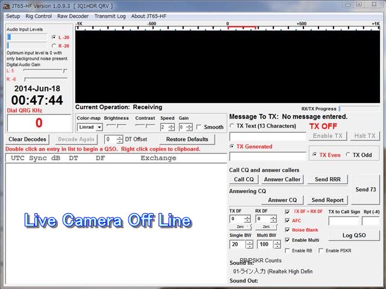Select the TX Even option
386x289 pixels.
click(x=314, y=155)
